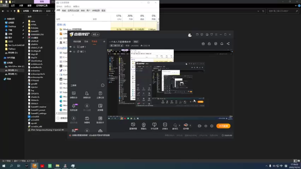Image resolution: width=301 pixels, height=169 pixels.
Task: Click the volume icon in system tray
Action: pos(274,166)
